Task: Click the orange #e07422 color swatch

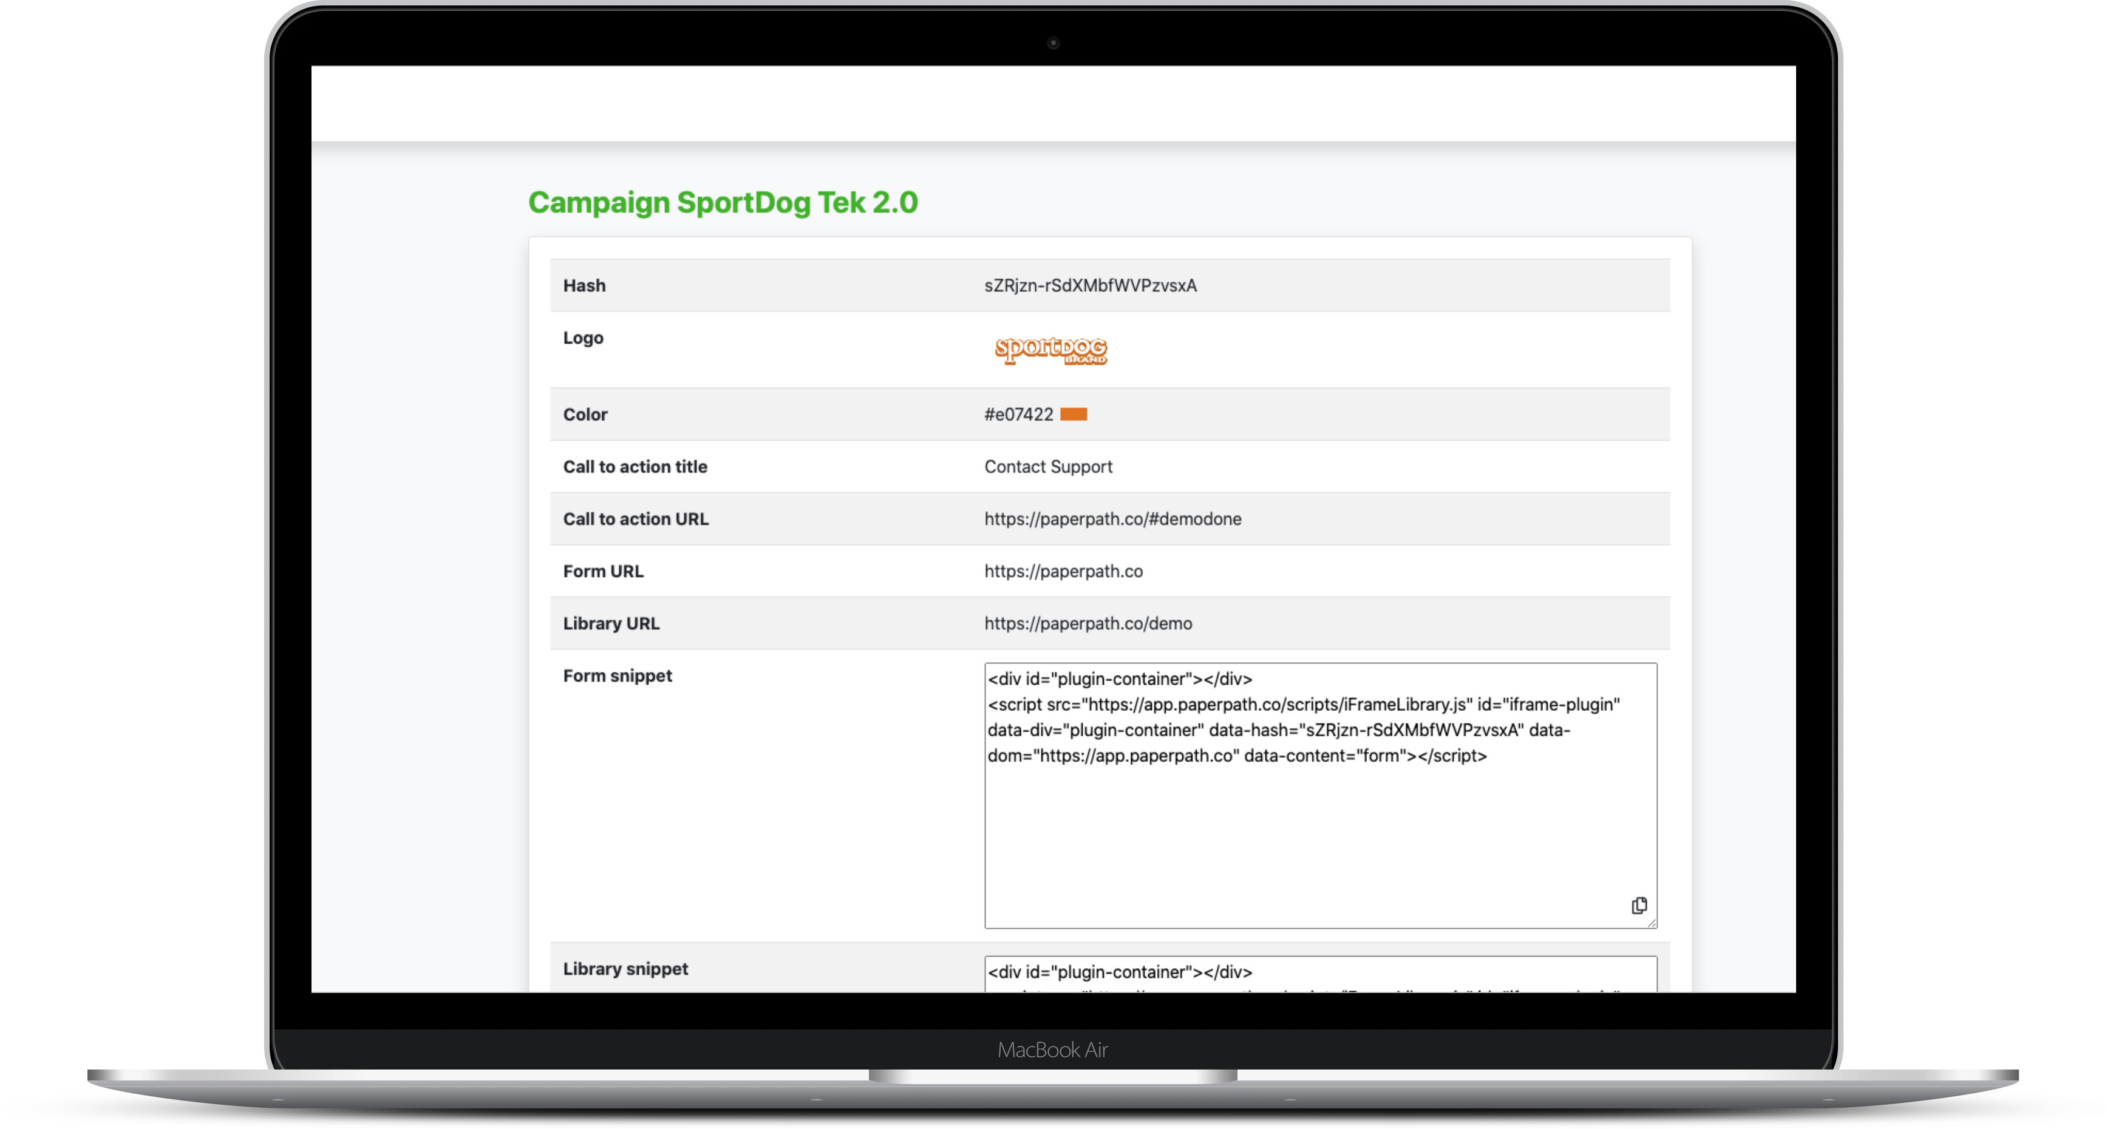Action: [1073, 415]
